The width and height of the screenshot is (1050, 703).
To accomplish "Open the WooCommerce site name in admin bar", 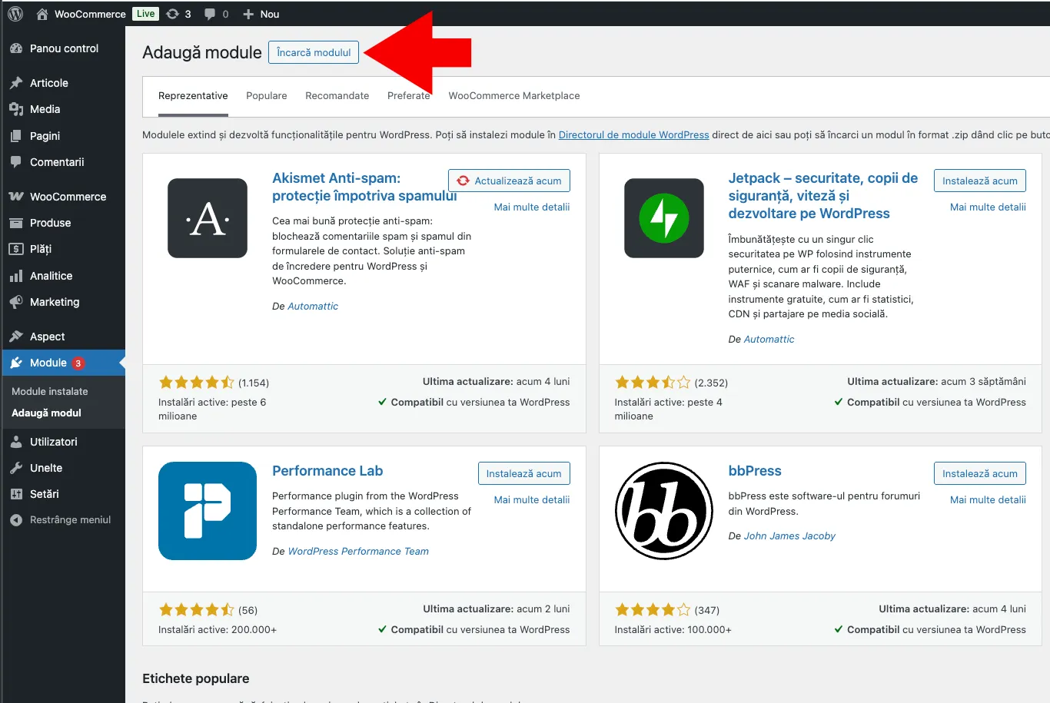I will pyautogui.click(x=90, y=14).
